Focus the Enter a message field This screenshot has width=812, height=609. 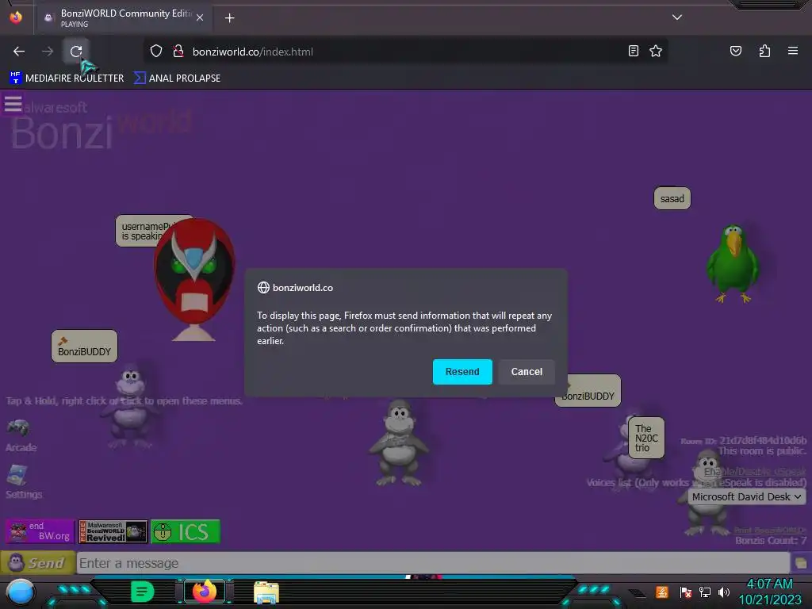point(434,563)
